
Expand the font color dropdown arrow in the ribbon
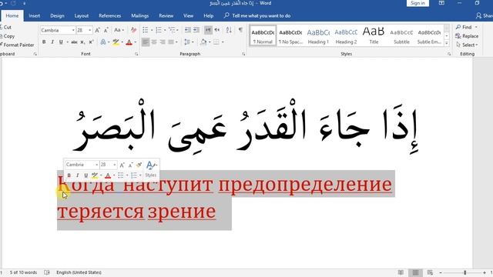coord(136,42)
